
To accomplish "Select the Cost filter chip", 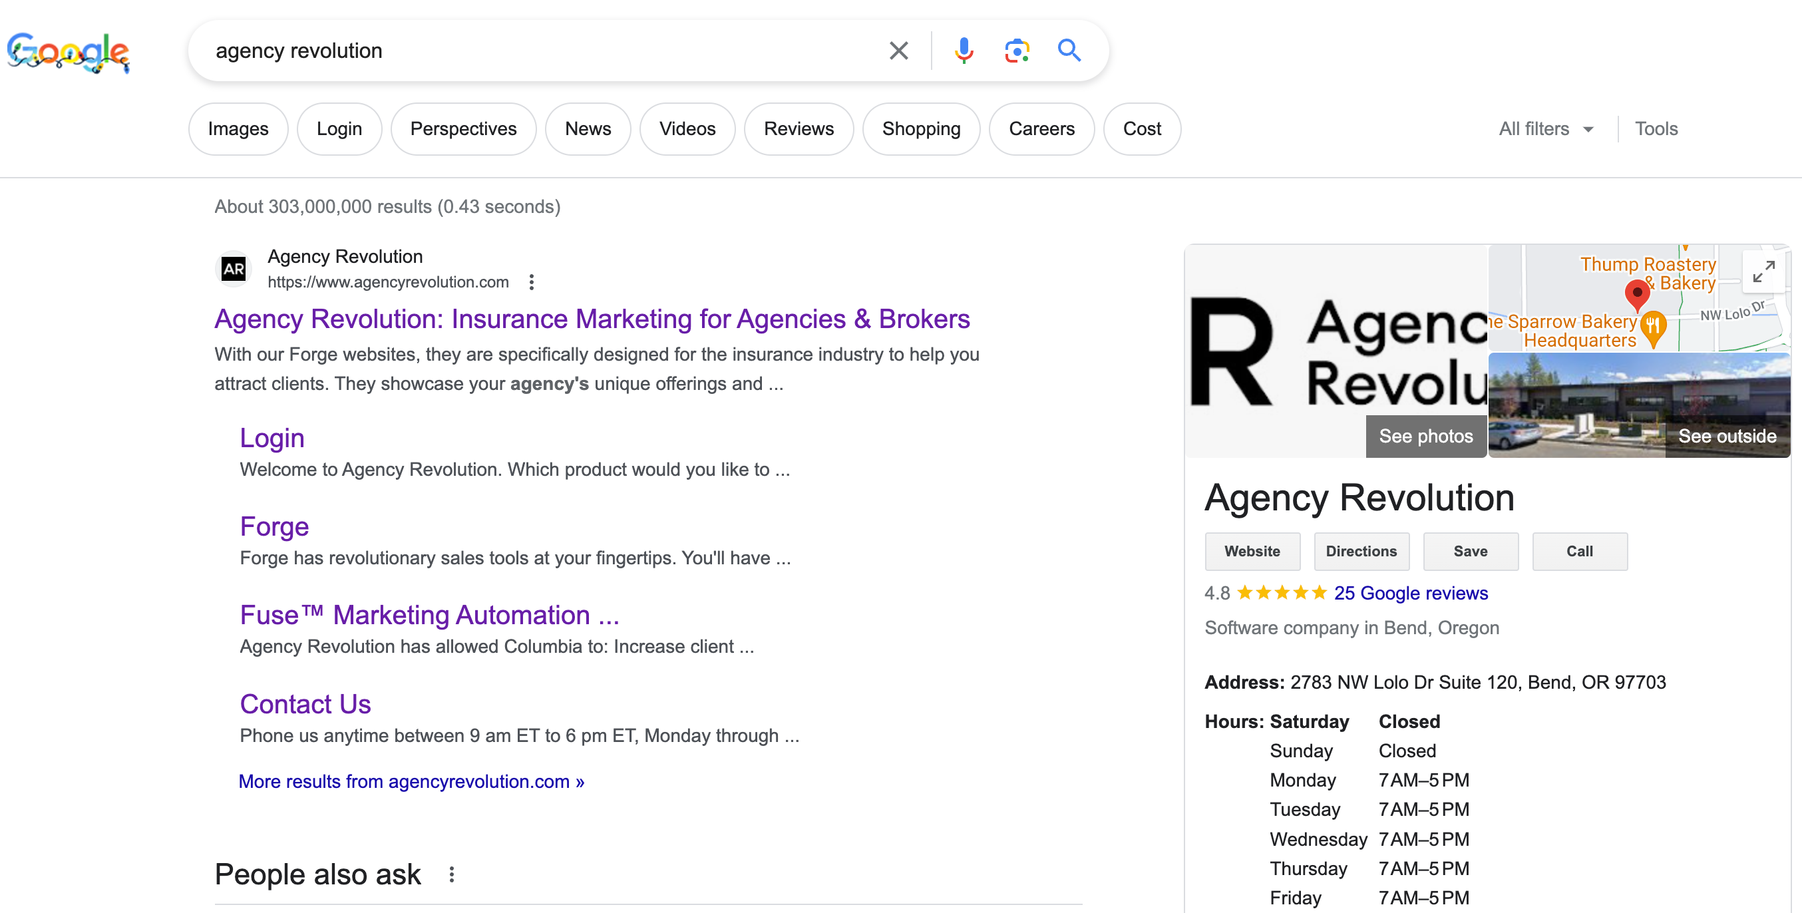I will click(x=1142, y=128).
